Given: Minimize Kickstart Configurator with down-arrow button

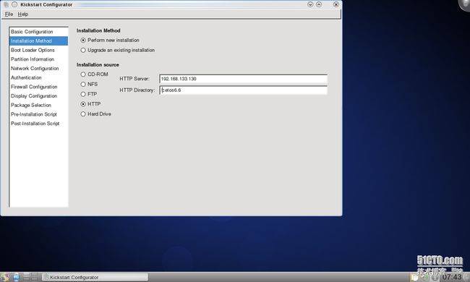Looking at the screenshot, I should [x=310, y=4].
